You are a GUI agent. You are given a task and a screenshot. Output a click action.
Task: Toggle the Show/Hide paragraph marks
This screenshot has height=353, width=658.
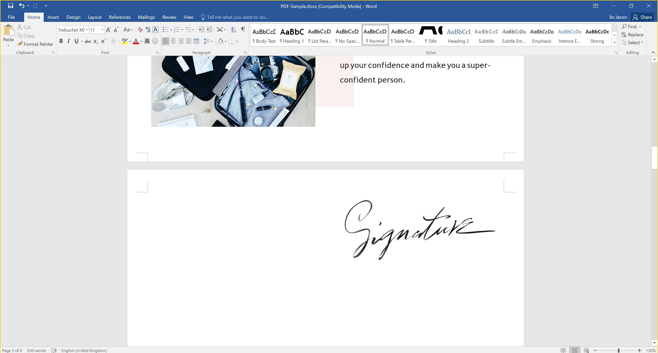click(x=243, y=29)
